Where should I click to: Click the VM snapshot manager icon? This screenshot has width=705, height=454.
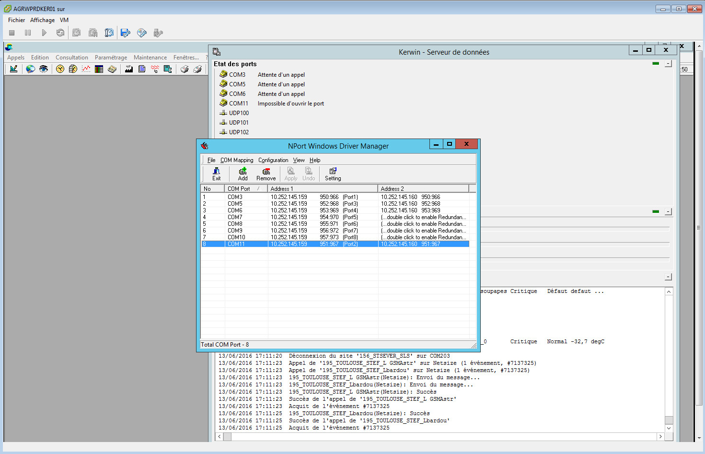(109, 33)
